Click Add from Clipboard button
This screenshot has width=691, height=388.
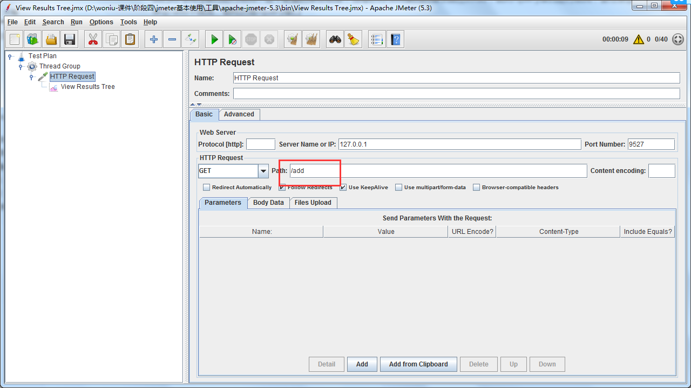[418, 364]
